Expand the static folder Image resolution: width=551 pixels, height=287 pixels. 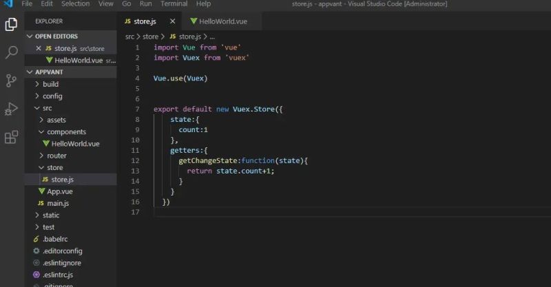coord(70,215)
